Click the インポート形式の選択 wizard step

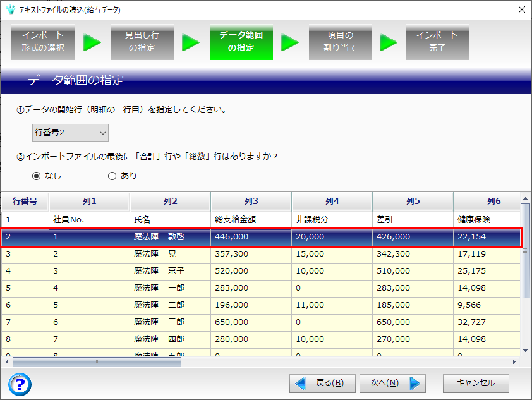coord(43,42)
